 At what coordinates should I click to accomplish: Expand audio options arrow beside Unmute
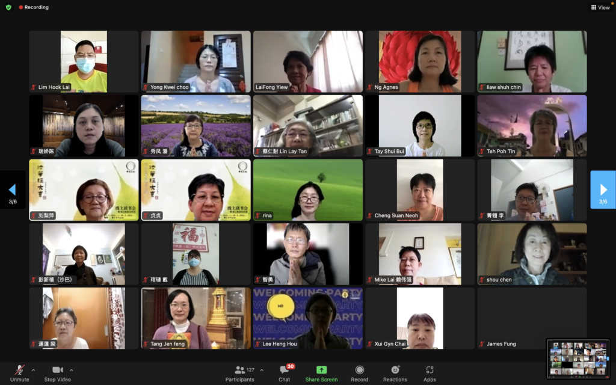(33, 370)
